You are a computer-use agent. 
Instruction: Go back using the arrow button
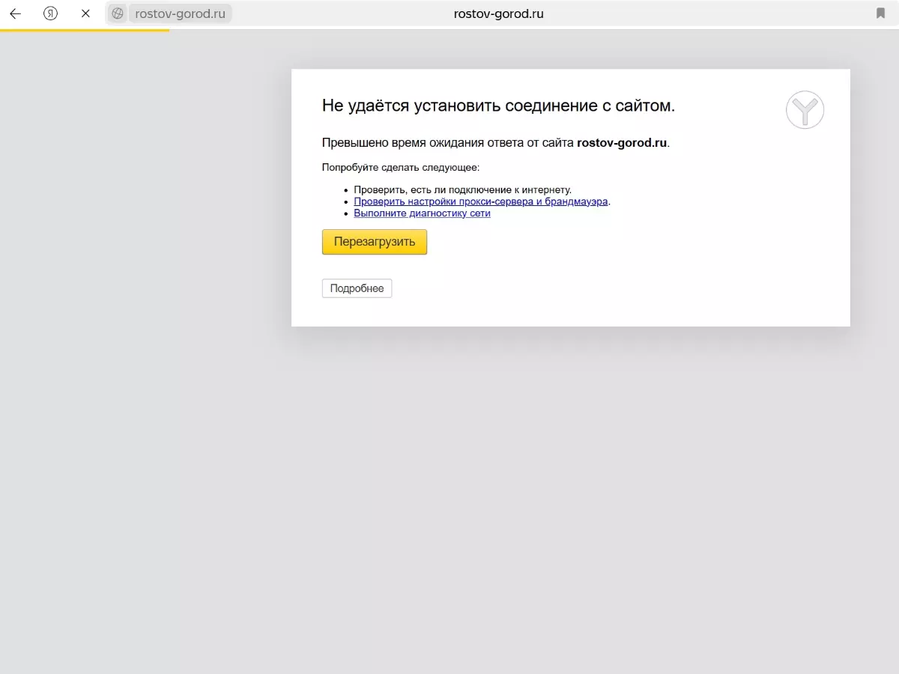15,13
